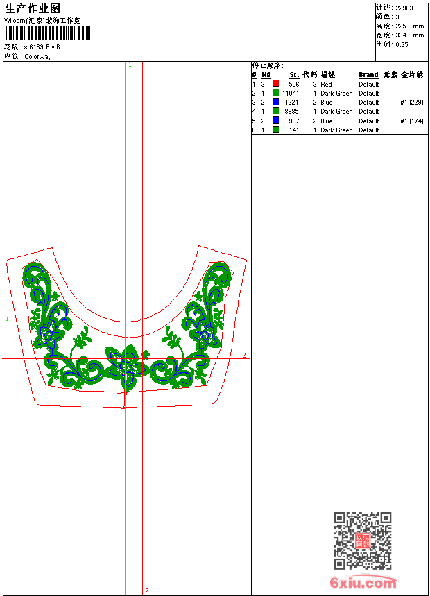This screenshot has width=430, height=596.
Task: Click the Blue description in row 5
Action: coord(327,121)
